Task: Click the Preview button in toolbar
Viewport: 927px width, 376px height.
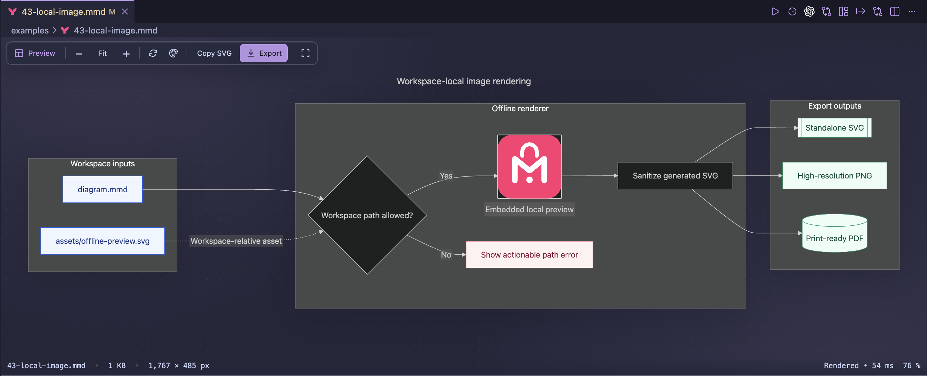Action: [35, 53]
